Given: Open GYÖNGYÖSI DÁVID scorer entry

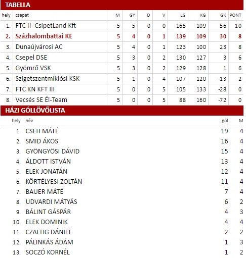Looking at the screenshot, I should [53, 151].
